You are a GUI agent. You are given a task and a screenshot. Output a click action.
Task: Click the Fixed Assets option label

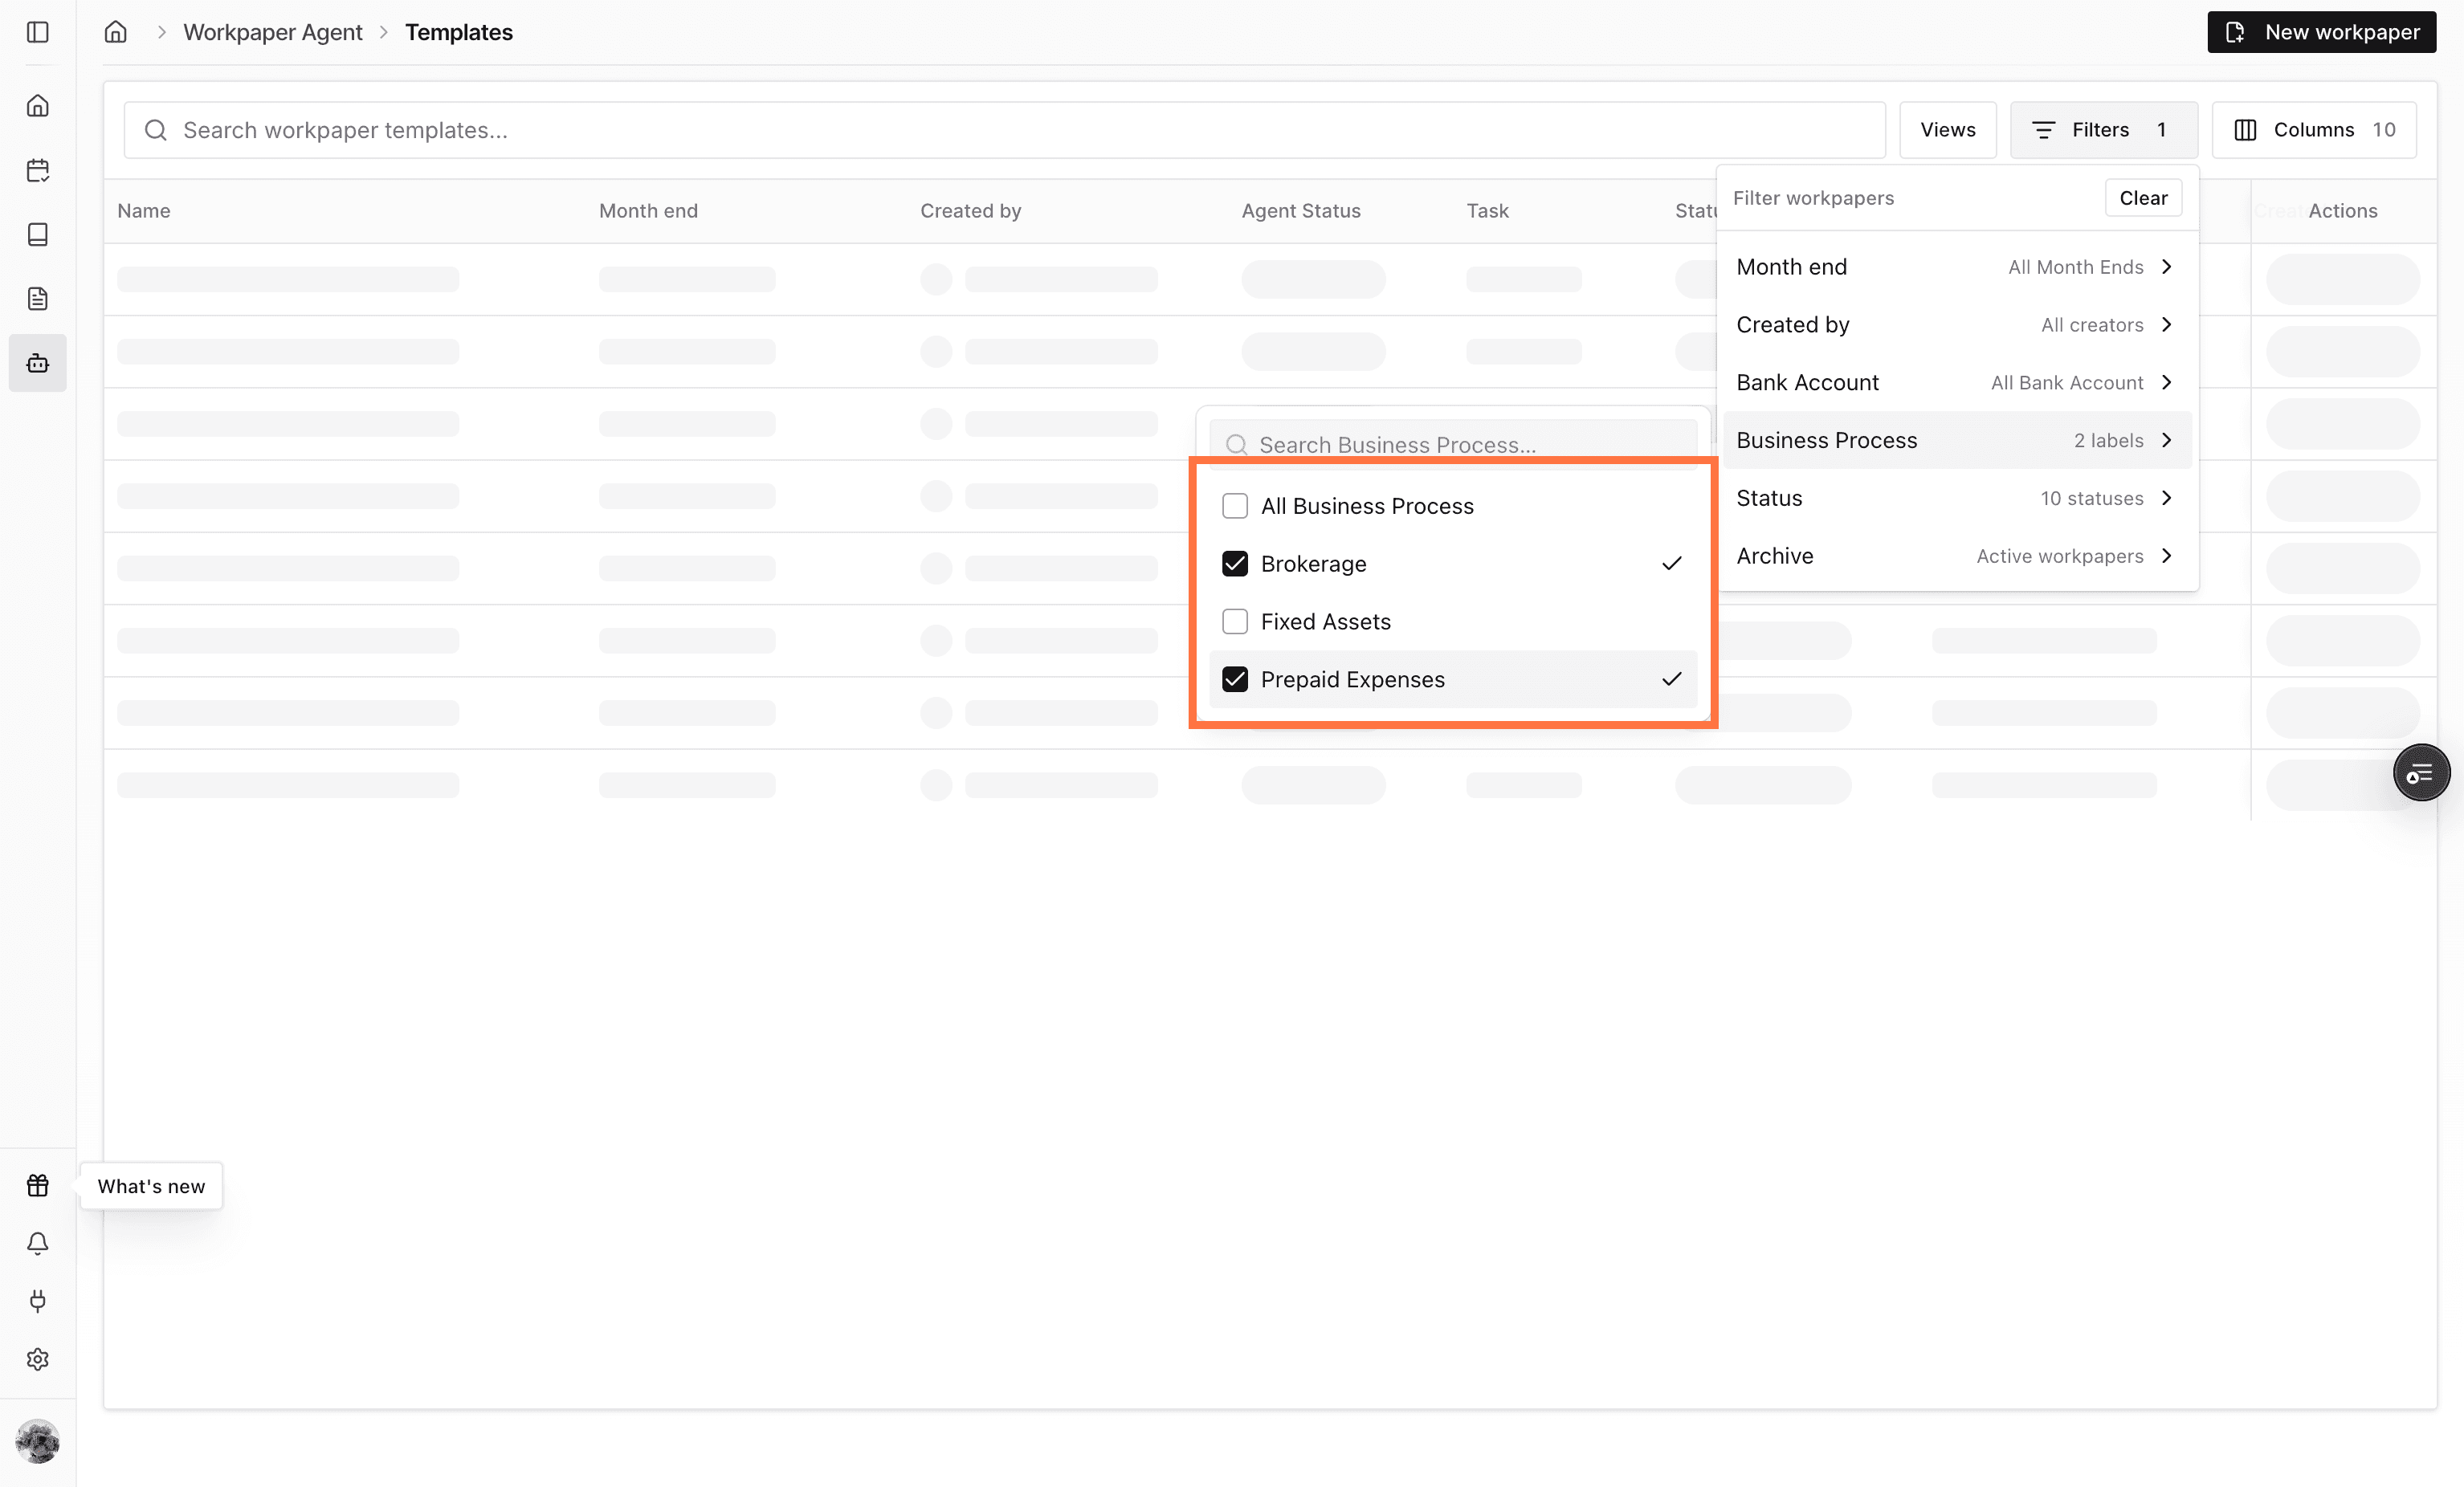click(x=1325, y=622)
